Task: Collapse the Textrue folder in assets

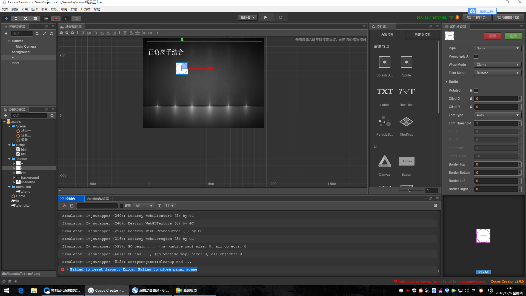Action: 9,159
